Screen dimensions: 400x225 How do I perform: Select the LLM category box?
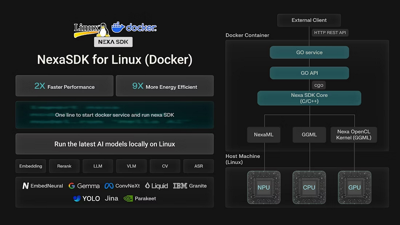coord(98,166)
